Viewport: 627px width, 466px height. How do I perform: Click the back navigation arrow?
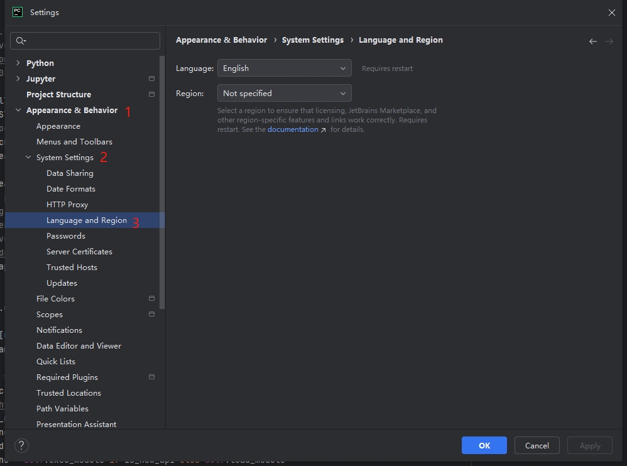coord(593,41)
